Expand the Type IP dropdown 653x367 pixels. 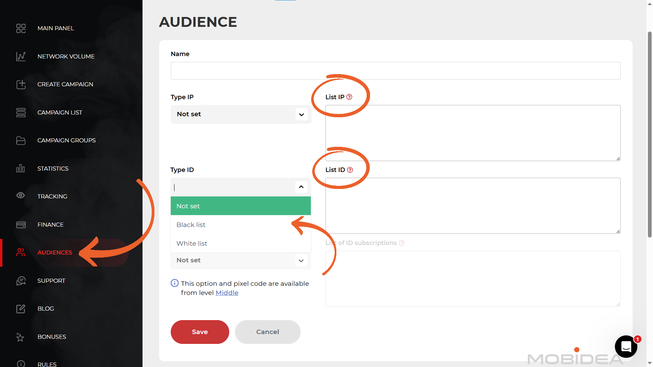coord(301,115)
